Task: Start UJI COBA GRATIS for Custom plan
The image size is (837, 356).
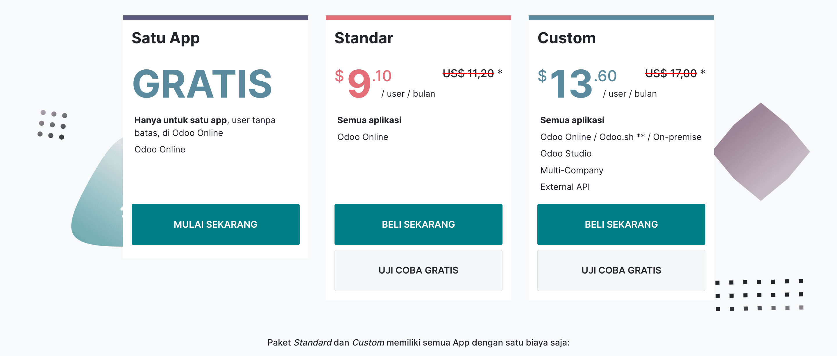Action: (621, 270)
